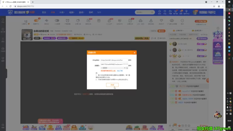Open the 关注 heart icon in header
This screenshot has height=131, width=233.
pyautogui.click(x=165, y=12)
